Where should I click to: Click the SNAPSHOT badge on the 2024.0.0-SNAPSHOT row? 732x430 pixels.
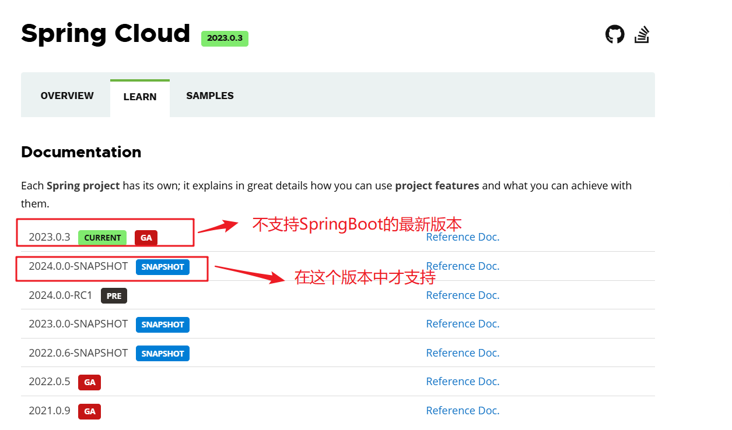(163, 267)
